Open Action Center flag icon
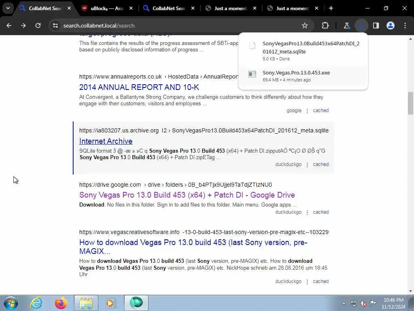The image size is (414, 311). pyautogui.click(x=373, y=303)
